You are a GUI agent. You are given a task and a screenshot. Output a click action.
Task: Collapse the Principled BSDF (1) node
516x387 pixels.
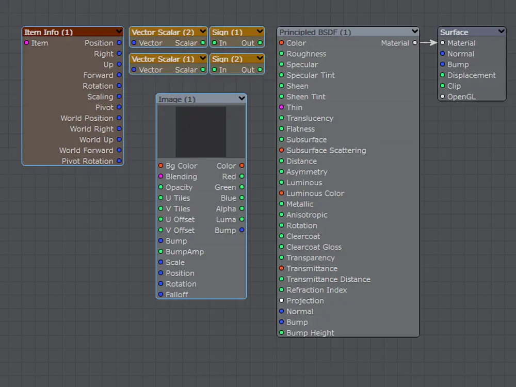(414, 32)
